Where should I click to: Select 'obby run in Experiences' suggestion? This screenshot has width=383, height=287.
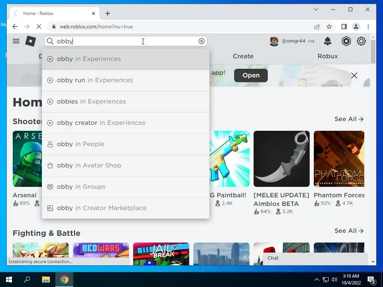click(x=126, y=80)
